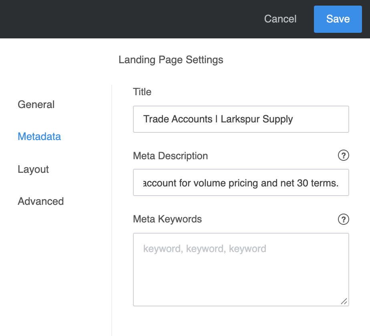Switch to the Layout section

coord(33,169)
